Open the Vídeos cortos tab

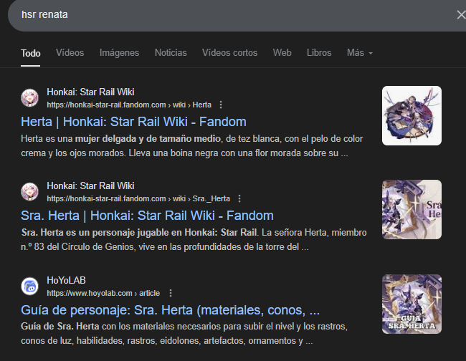[229, 53]
